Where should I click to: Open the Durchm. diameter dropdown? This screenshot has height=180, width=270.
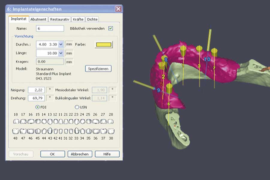click(x=61, y=44)
